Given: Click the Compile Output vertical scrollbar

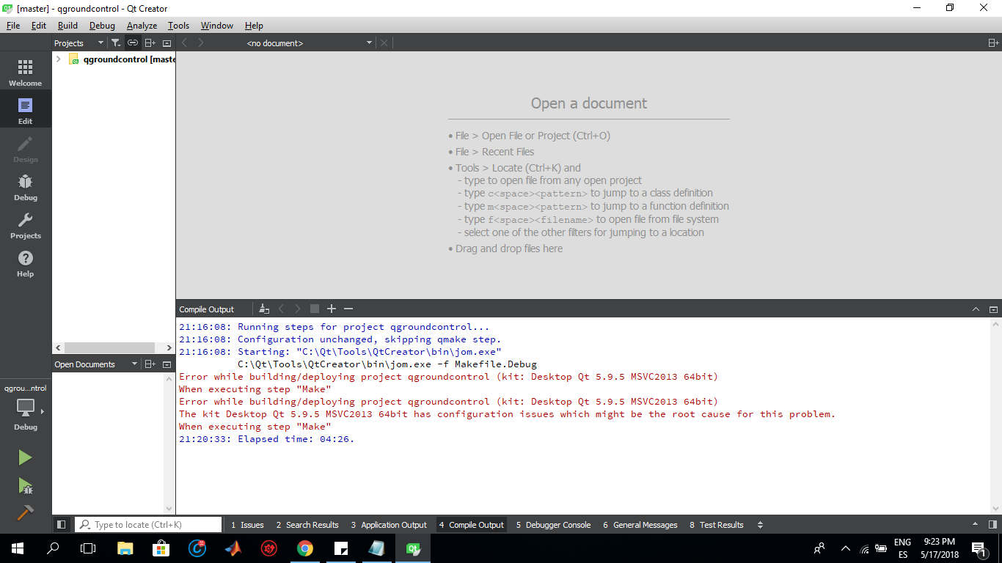Looking at the screenshot, I should click(x=995, y=416).
